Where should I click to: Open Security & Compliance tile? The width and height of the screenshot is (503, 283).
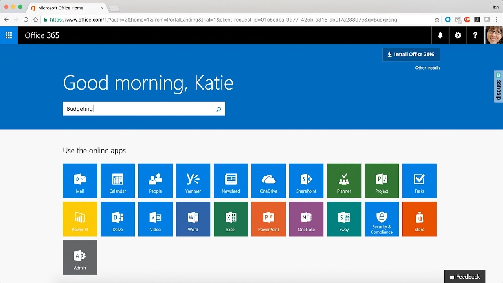[382, 219]
